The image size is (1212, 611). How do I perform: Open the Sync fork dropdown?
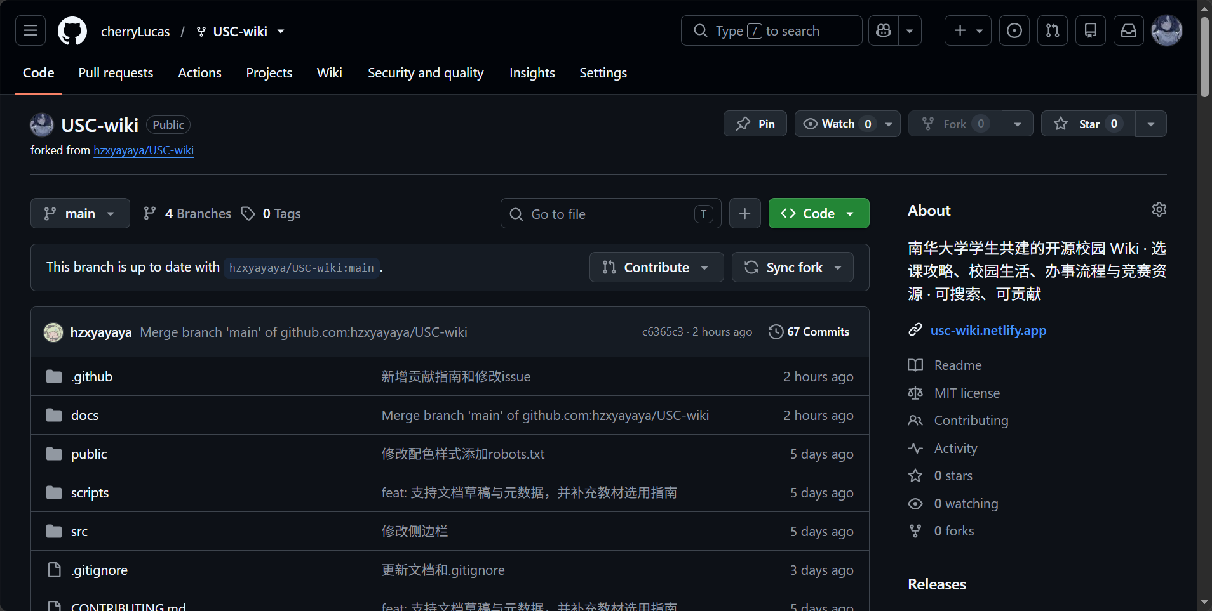tap(792, 268)
